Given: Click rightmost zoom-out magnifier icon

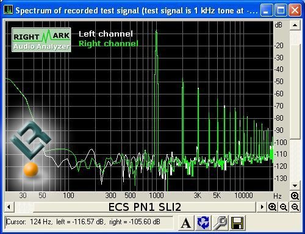Looking at the screenshot, I should click(295, 207).
